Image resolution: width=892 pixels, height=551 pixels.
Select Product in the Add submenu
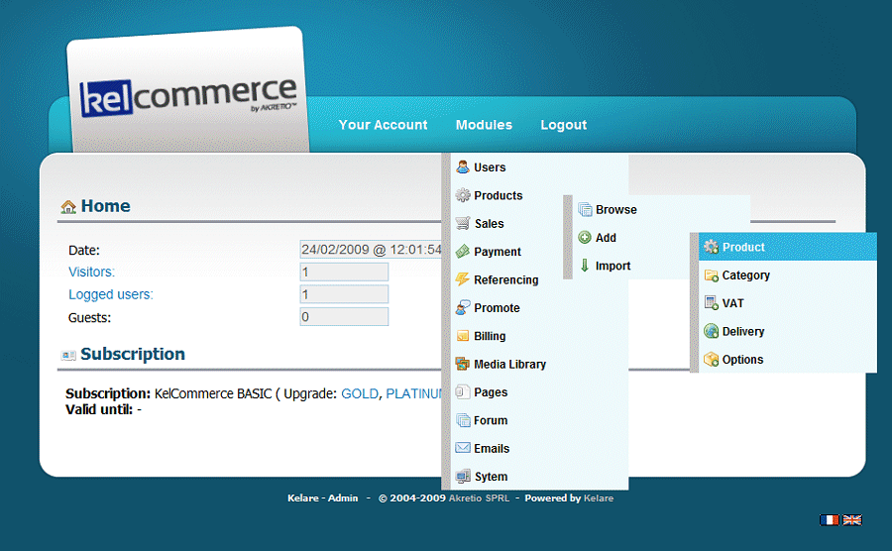(743, 247)
